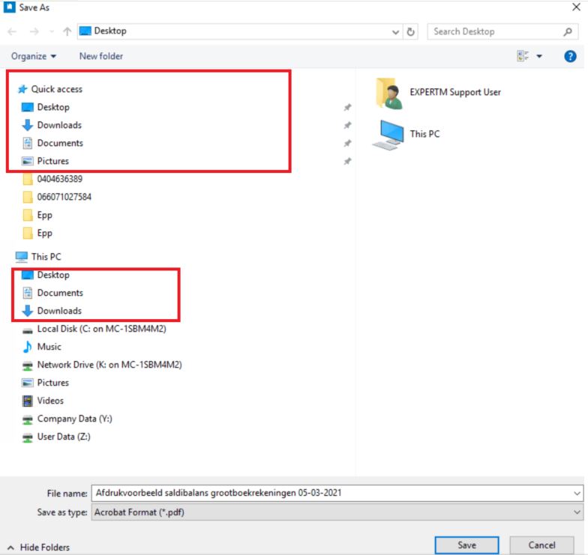Open the EXPERTM Support User folder
Image resolution: width=588 pixels, height=555 pixels.
tap(454, 92)
